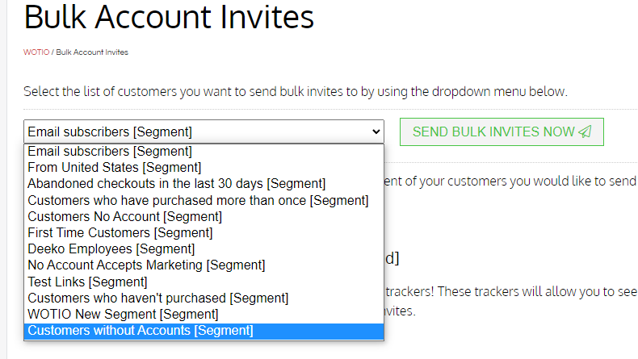This screenshot has width=638, height=359.
Task: Select the First Time Customers [Segment] entry
Action: click(x=204, y=232)
